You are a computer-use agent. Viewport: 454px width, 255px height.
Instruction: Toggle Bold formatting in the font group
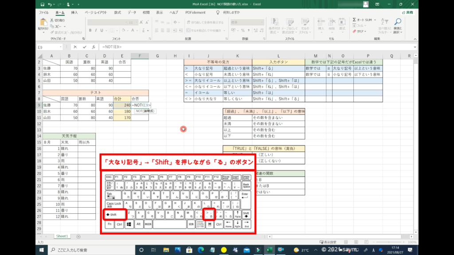point(90,31)
